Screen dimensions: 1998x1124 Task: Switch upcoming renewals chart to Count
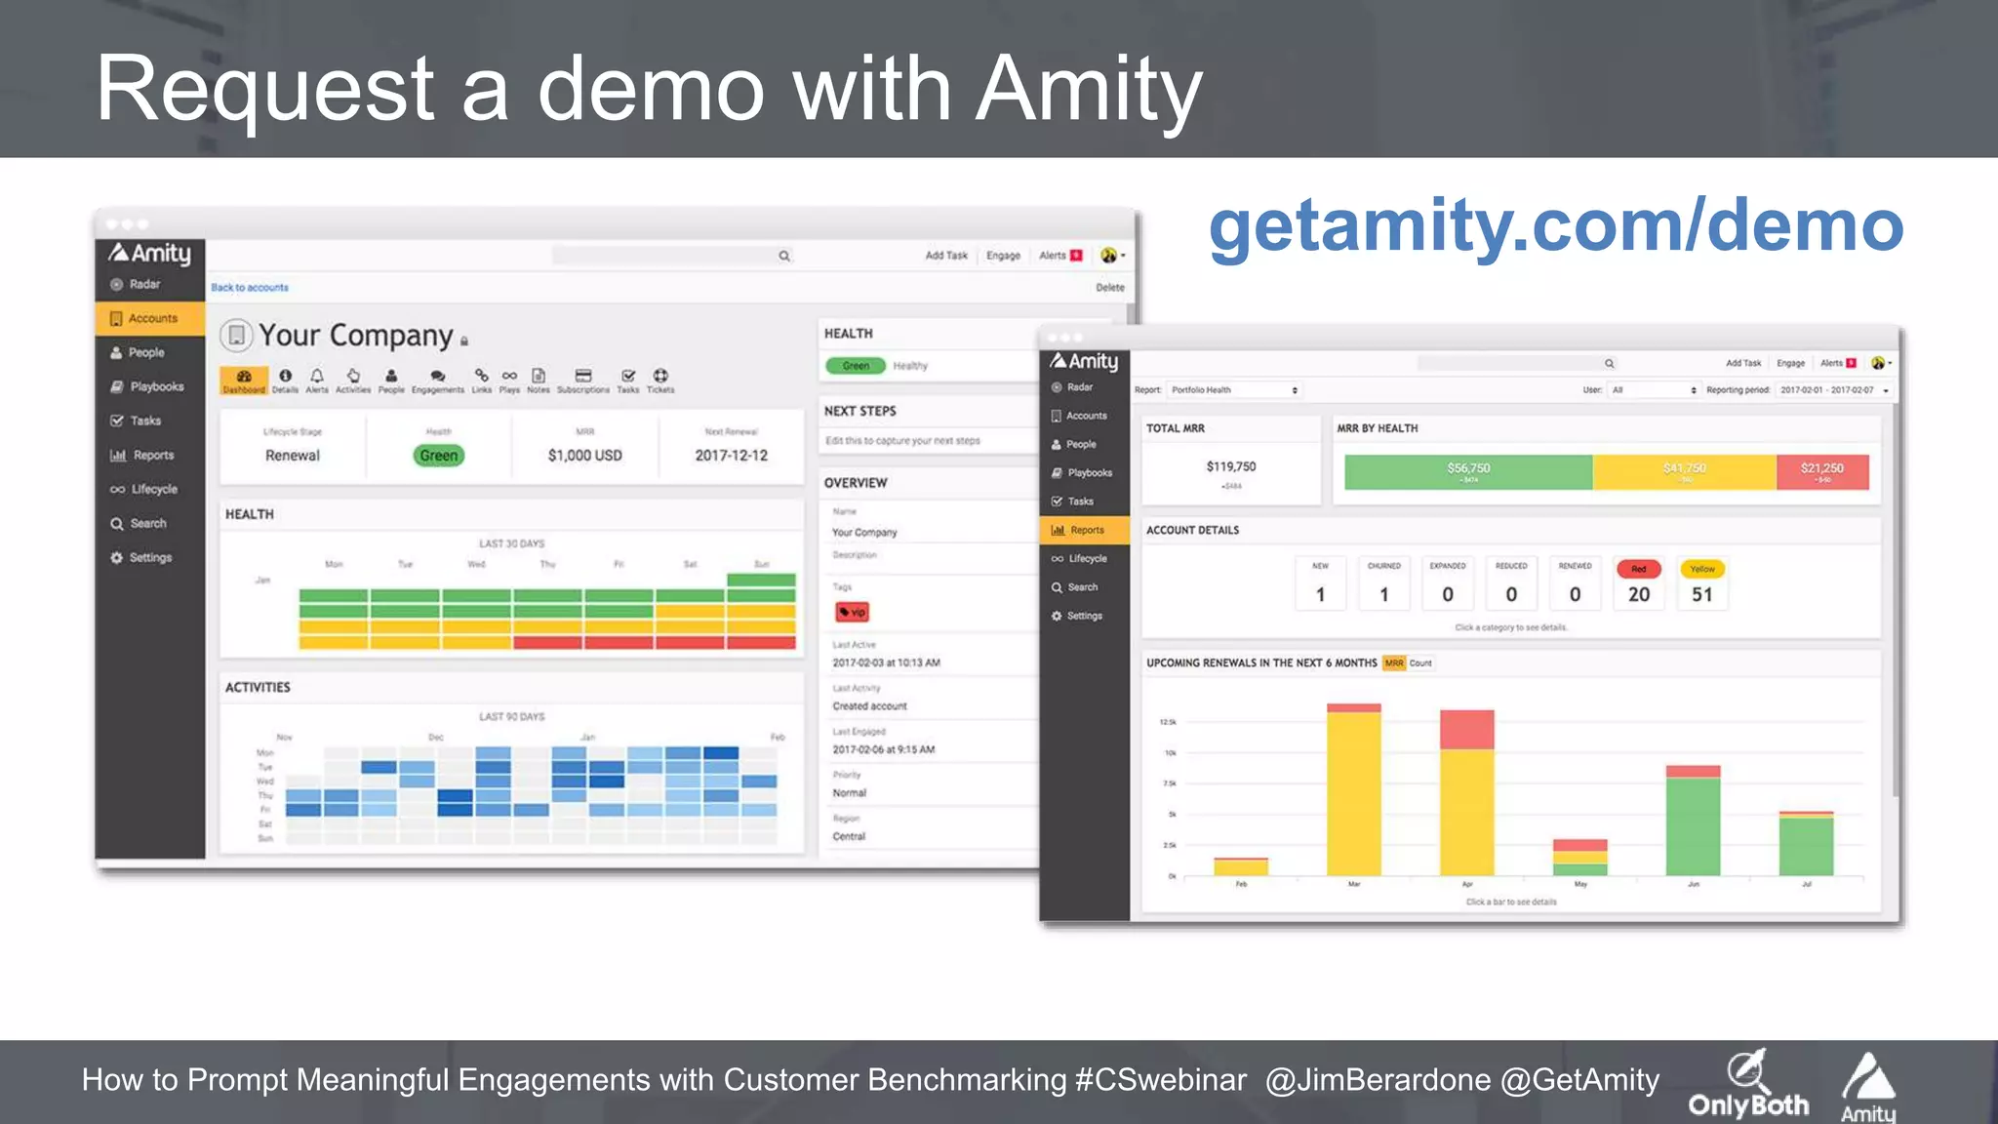[x=1420, y=663]
